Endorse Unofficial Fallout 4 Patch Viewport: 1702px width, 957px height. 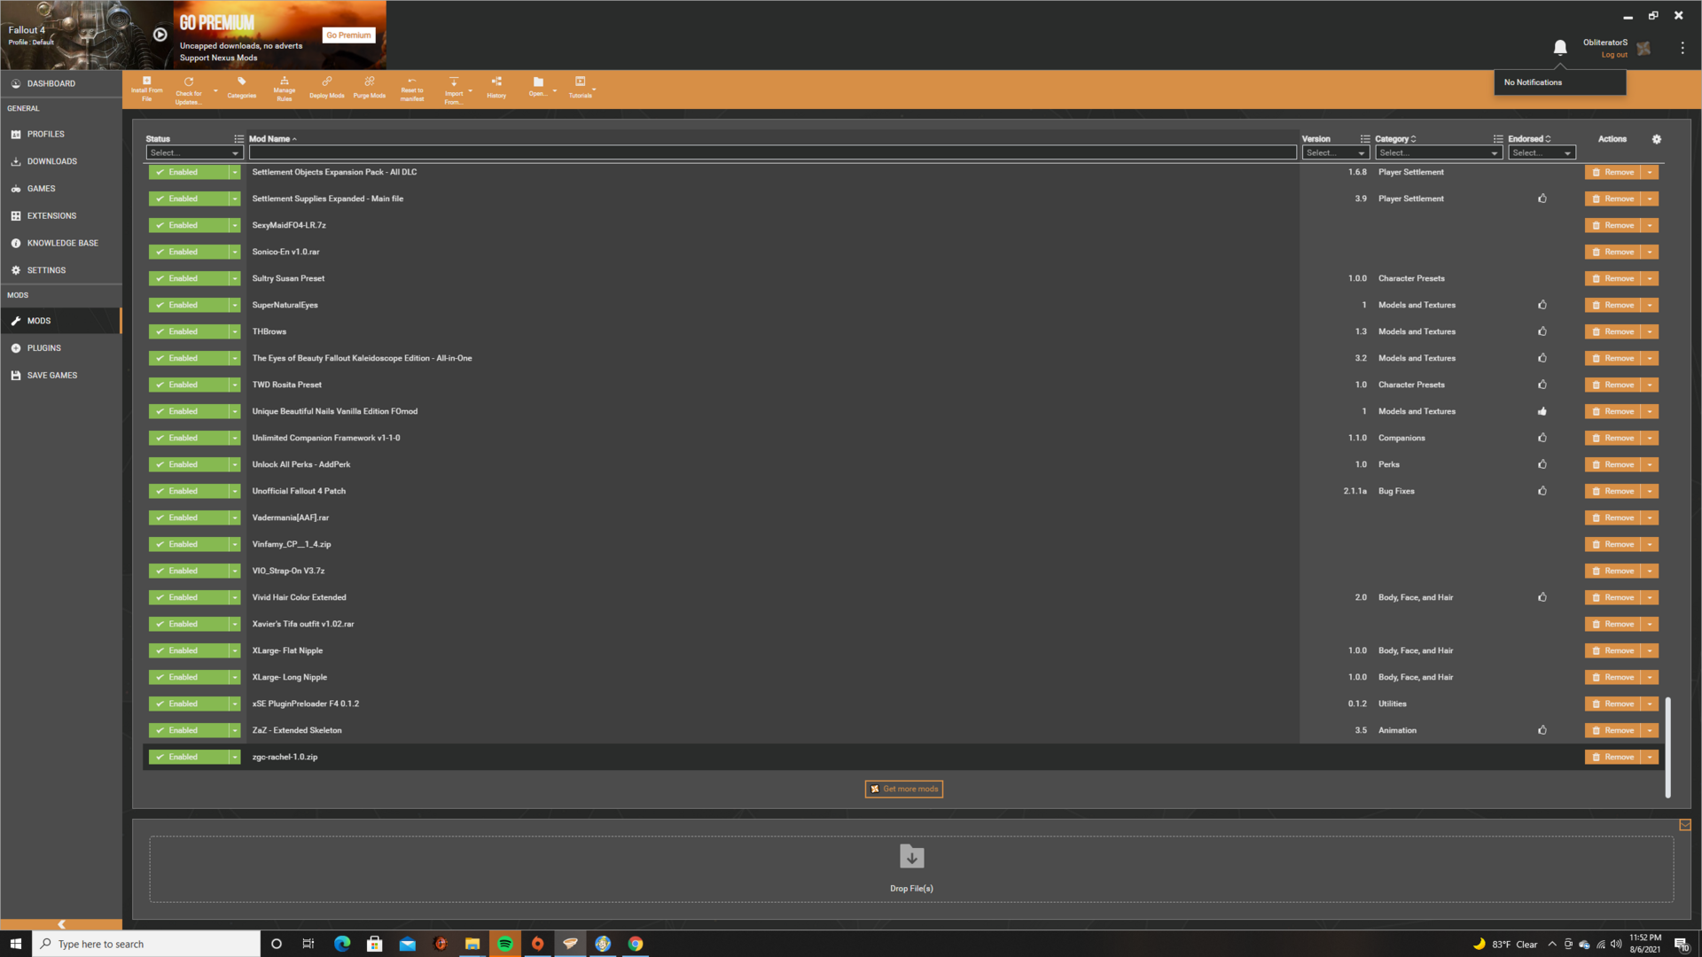1542,491
